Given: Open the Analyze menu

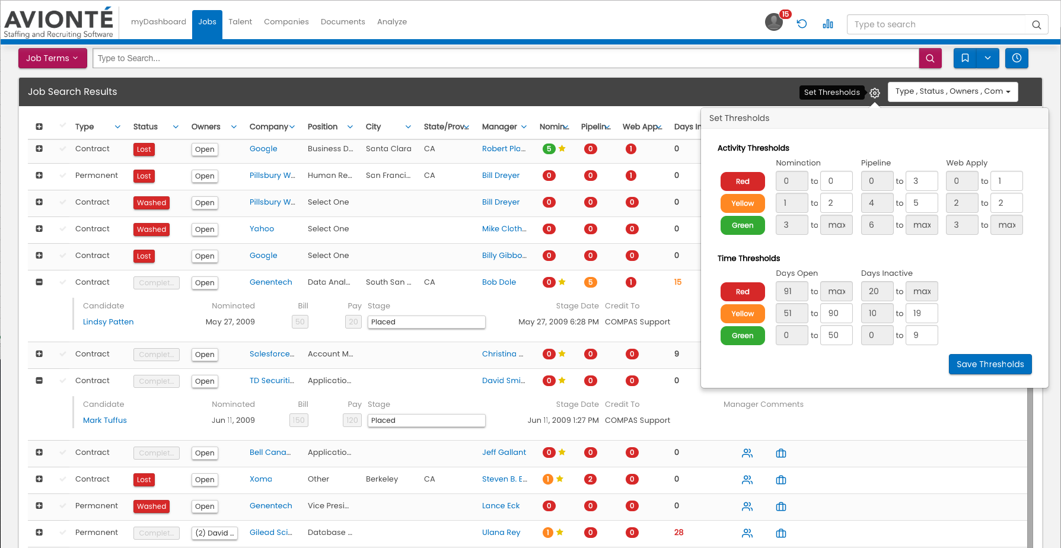Looking at the screenshot, I should coord(391,22).
